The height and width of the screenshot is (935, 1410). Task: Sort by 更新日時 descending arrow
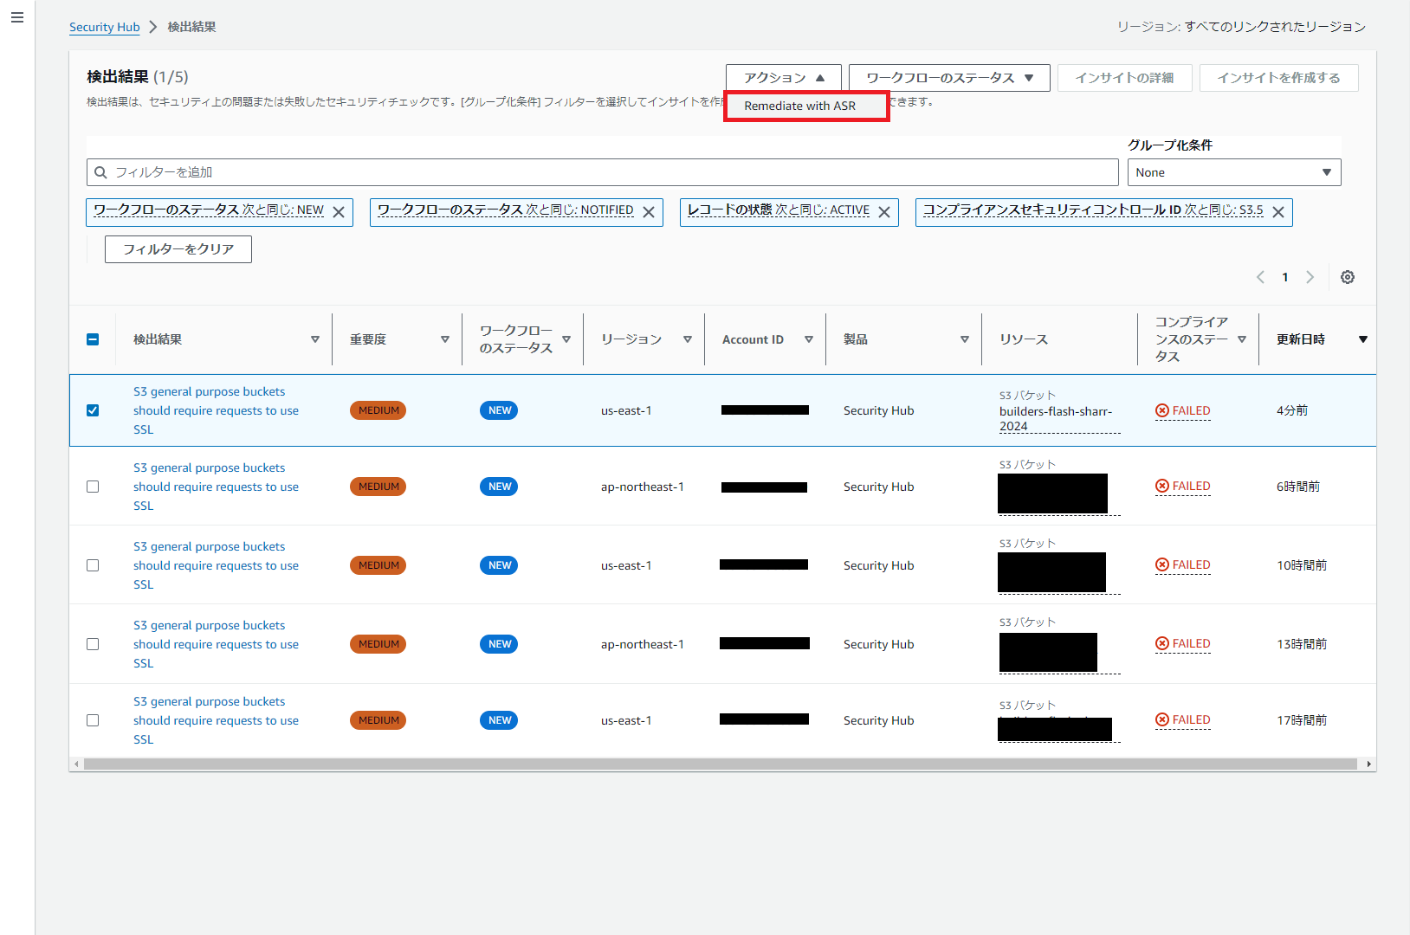[x=1363, y=339]
